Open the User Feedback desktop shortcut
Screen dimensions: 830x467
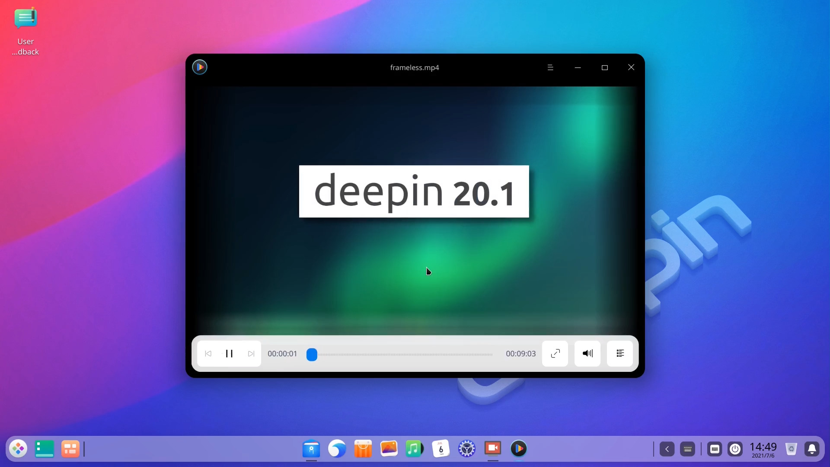(26, 18)
